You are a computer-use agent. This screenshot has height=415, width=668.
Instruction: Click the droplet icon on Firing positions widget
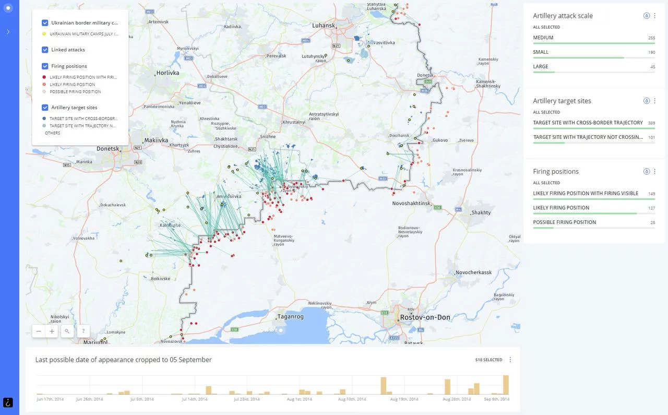(647, 171)
